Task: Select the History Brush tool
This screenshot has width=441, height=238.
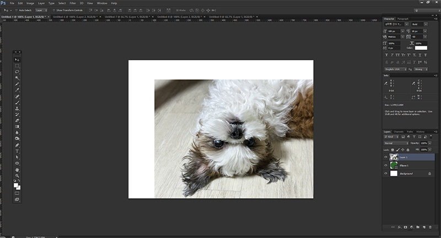Action: coord(17,115)
